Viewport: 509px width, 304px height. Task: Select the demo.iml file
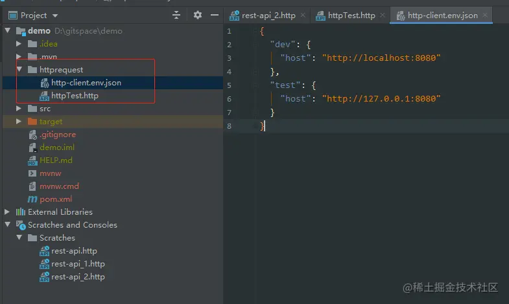click(x=57, y=147)
